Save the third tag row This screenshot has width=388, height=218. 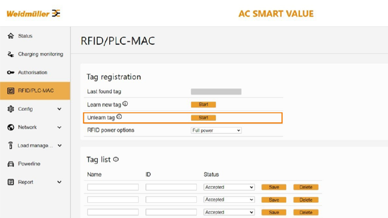(274, 212)
